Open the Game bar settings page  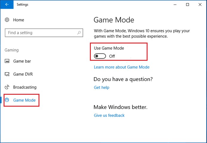pyautogui.click(x=22, y=61)
